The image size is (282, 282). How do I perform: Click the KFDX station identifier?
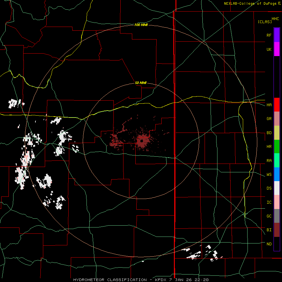click(161, 280)
